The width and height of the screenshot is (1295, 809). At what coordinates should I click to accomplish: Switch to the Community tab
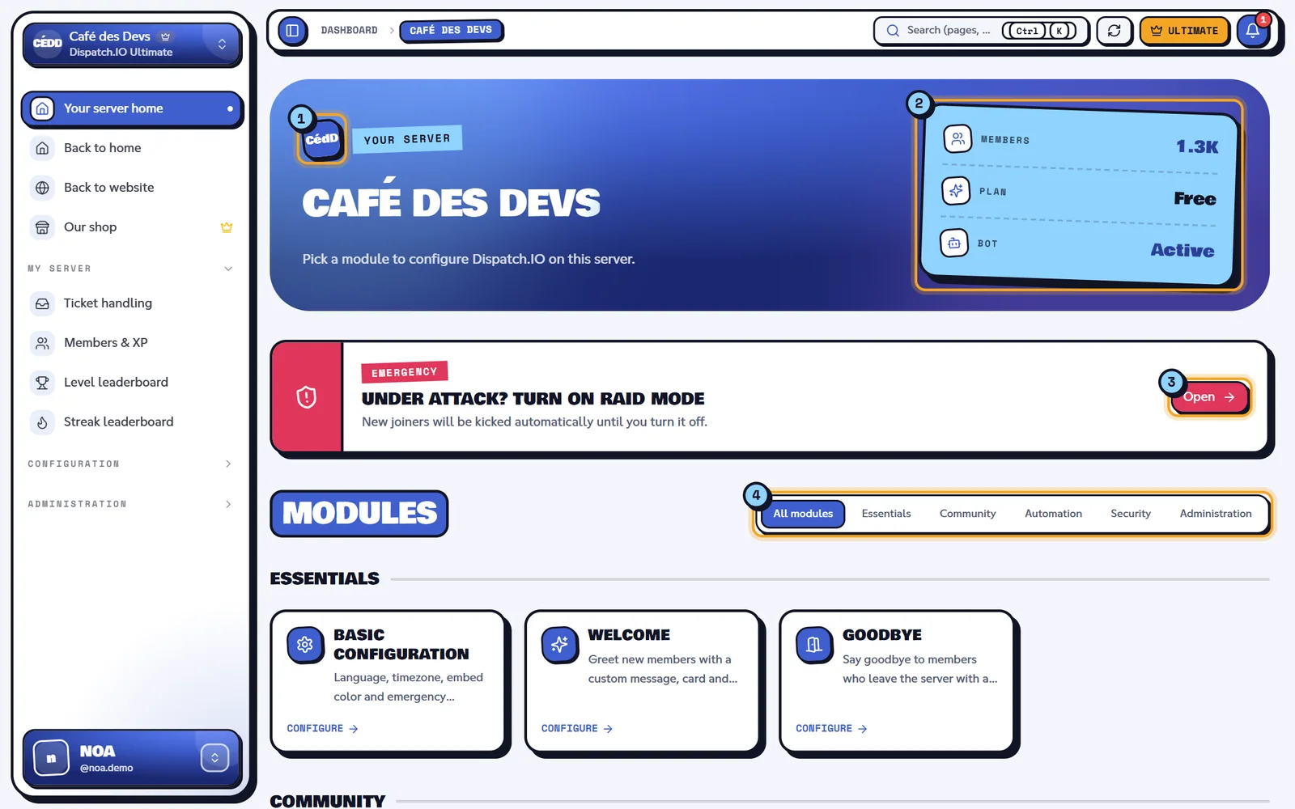pos(967,514)
